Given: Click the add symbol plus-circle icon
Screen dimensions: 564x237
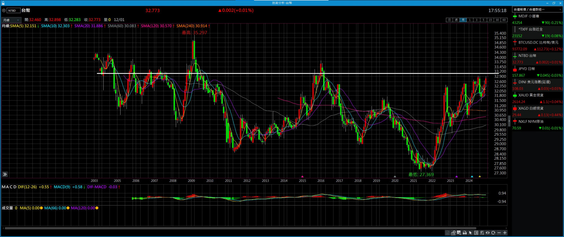Looking at the screenshot, I should (x=4, y=11).
